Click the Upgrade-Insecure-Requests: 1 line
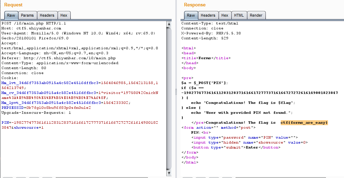The width and height of the screenshot is (344, 178). (x=36, y=113)
